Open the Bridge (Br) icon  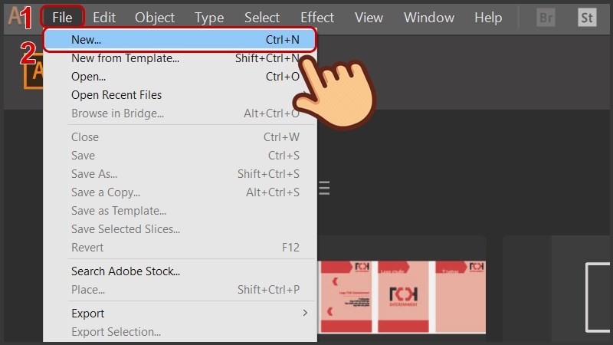546,17
